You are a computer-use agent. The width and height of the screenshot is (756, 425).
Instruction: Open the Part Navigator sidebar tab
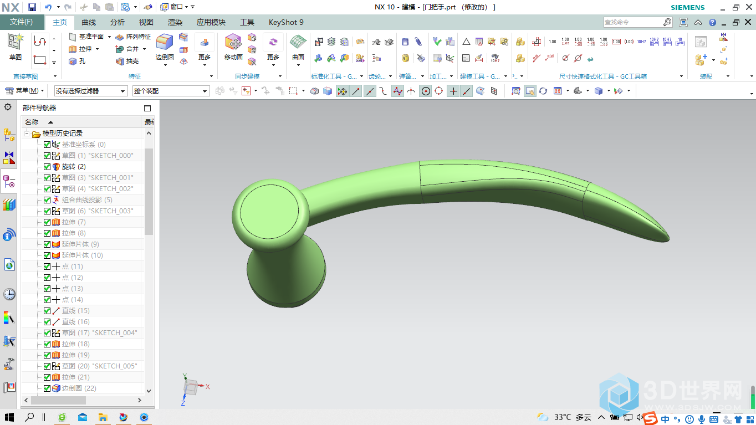point(9,181)
